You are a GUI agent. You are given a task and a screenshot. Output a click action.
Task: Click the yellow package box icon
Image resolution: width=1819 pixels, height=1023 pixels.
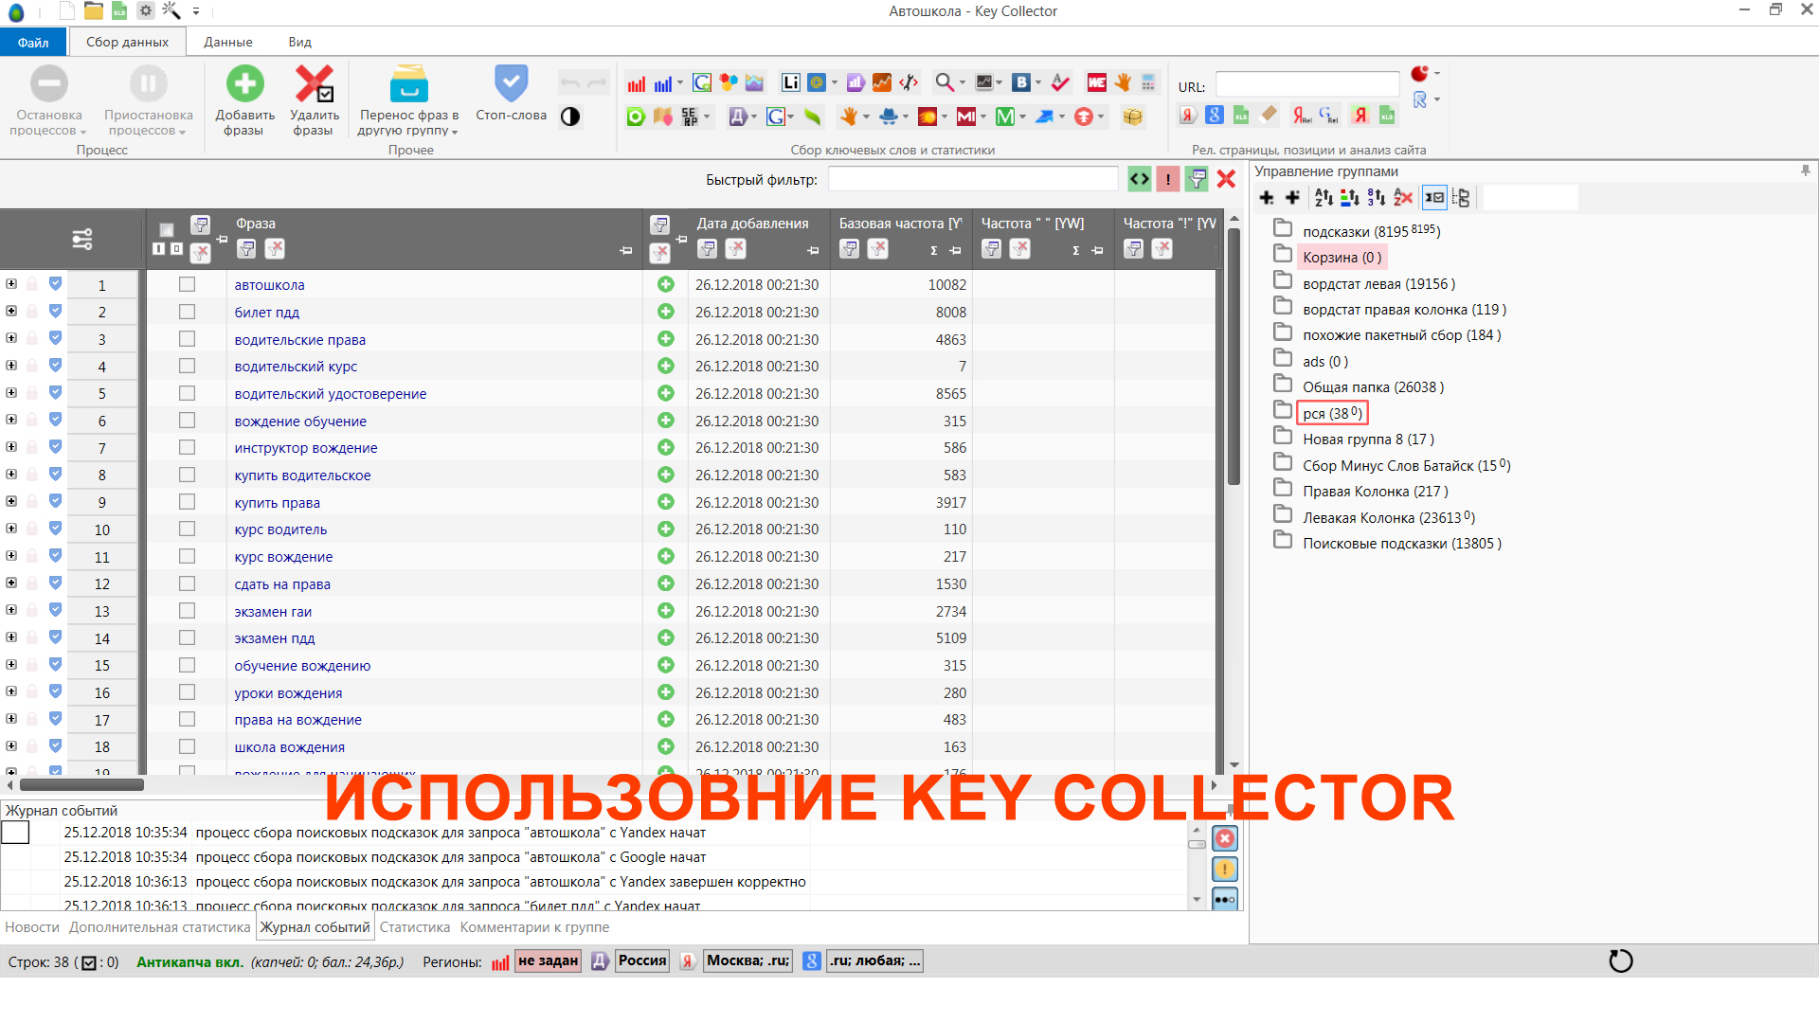point(1133,117)
